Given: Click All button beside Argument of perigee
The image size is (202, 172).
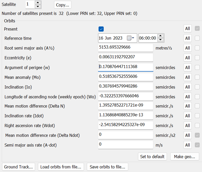Looking at the screenshot, I should pos(188,67).
